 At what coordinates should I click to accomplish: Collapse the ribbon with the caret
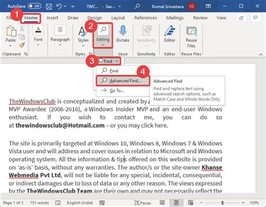pos(260,54)
